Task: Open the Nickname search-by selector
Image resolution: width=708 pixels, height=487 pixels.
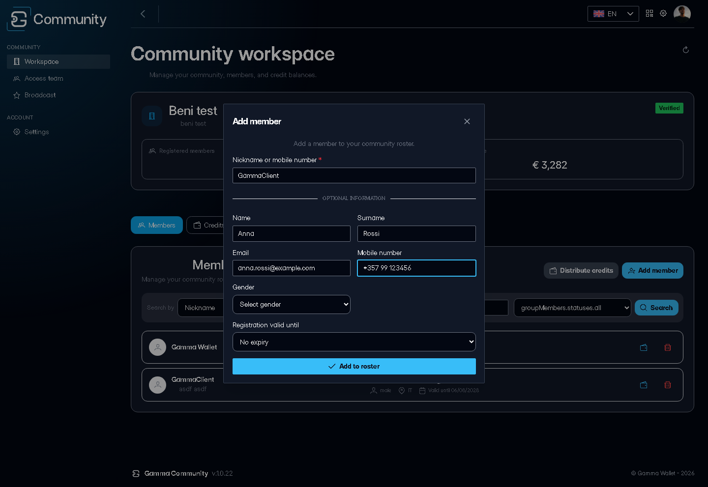Action: pos(202,308)
